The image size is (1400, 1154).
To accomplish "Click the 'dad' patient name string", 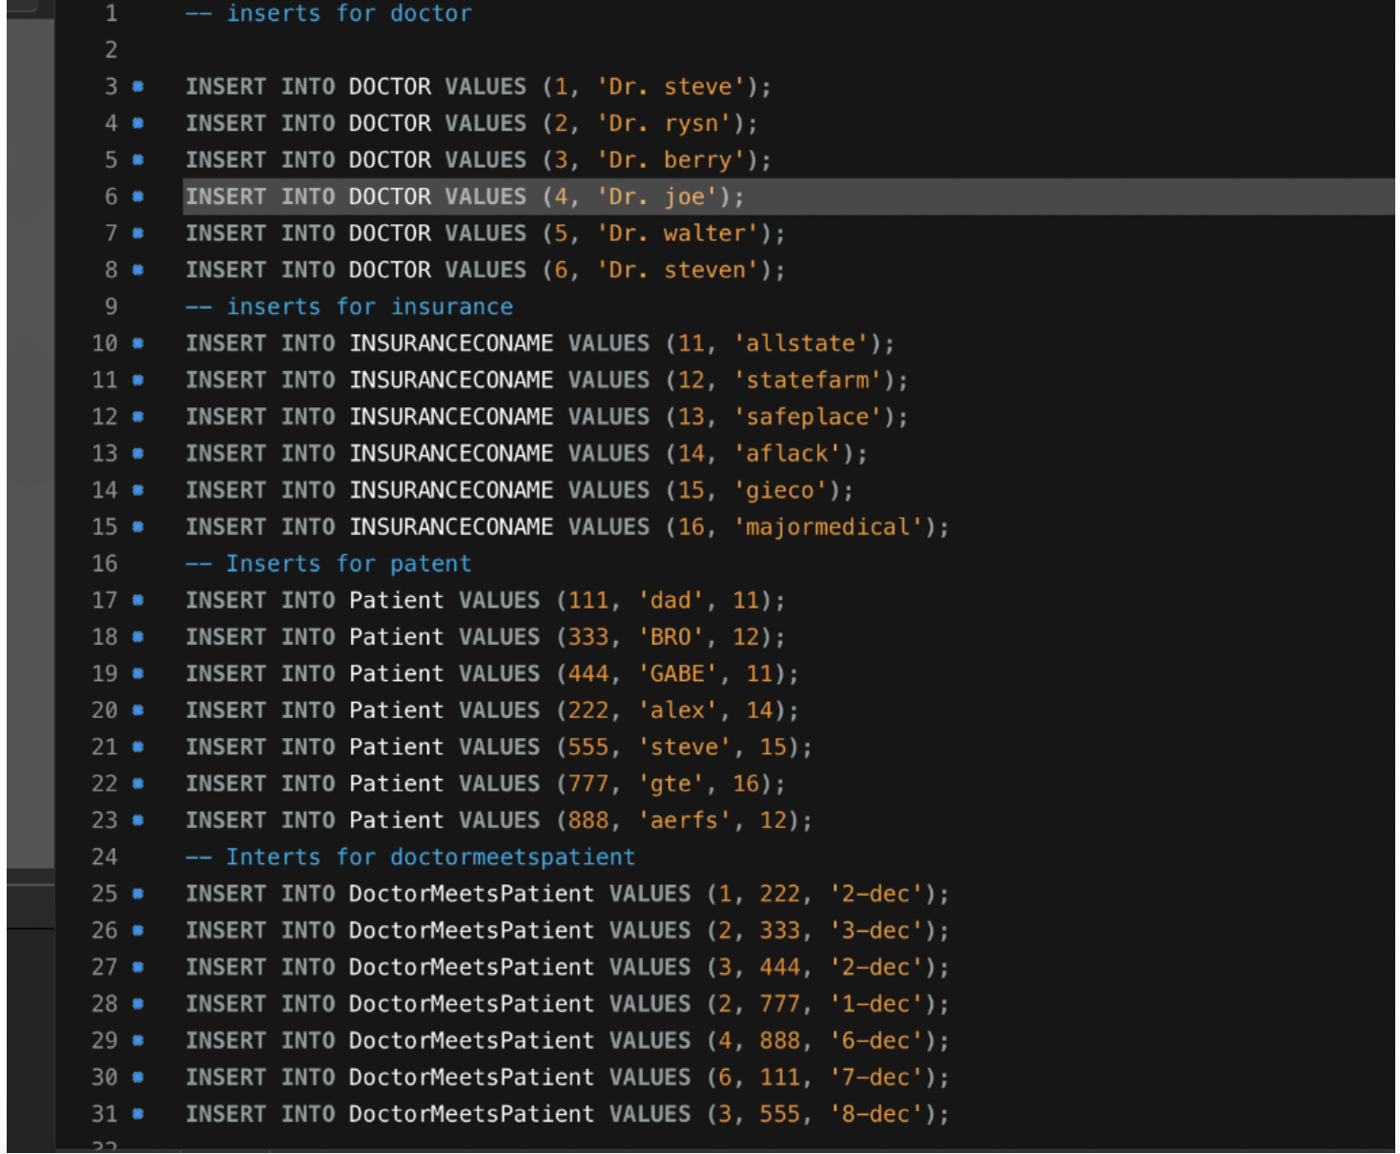I will coord(671,600).
